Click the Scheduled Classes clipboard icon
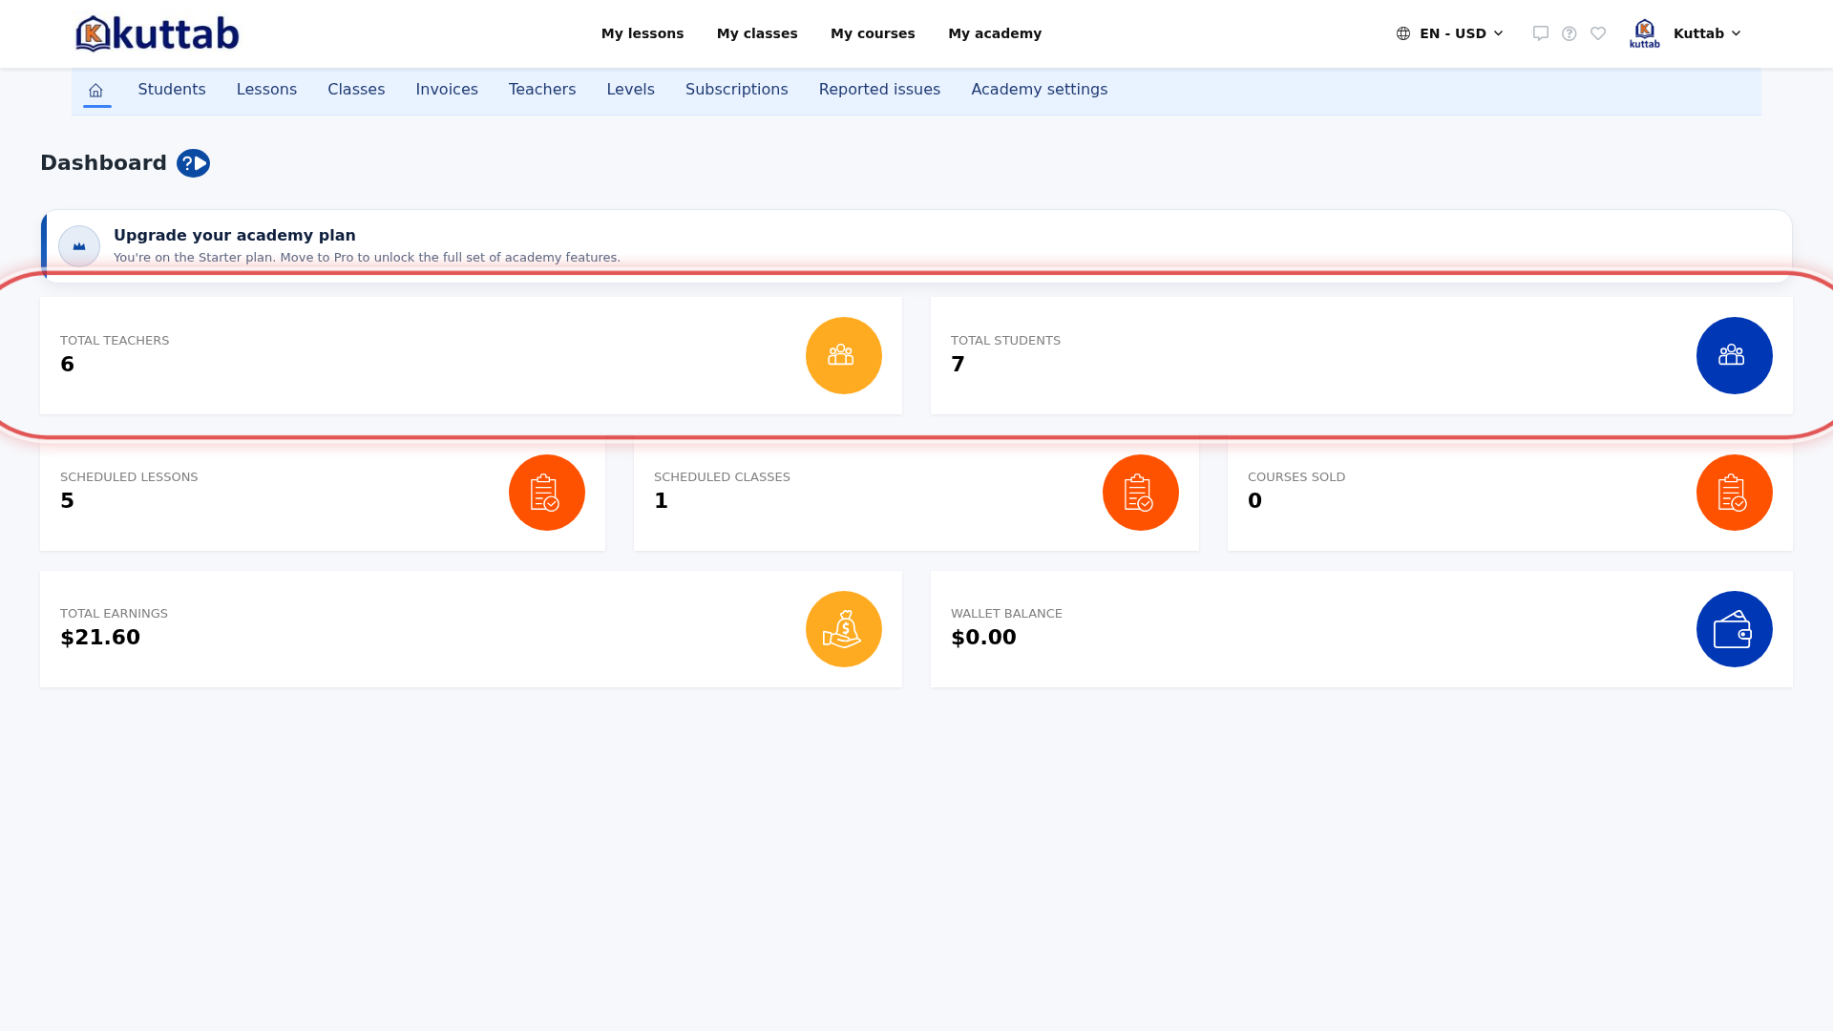The image size is (1833, 1031). pyautogui.click(x=1141, y=493)
